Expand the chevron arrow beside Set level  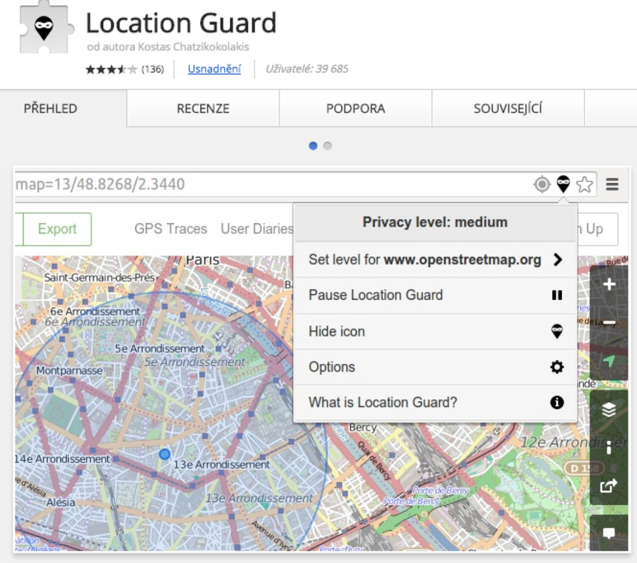[x=558, y=260]
